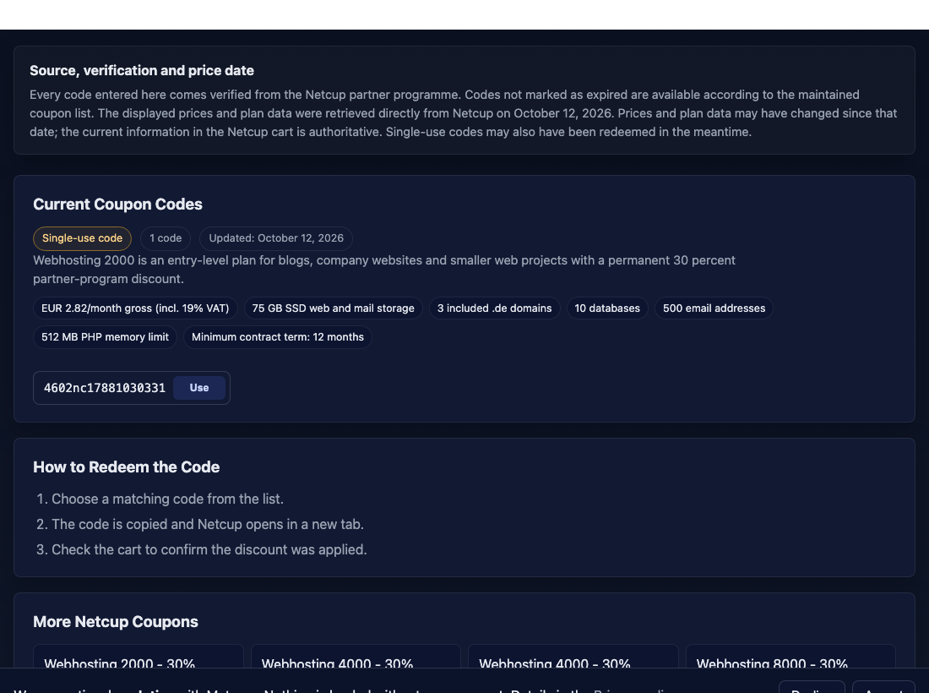Click the 3 included .de domains chip
This screenshot has height=693, width=929.
click(494, 308)
